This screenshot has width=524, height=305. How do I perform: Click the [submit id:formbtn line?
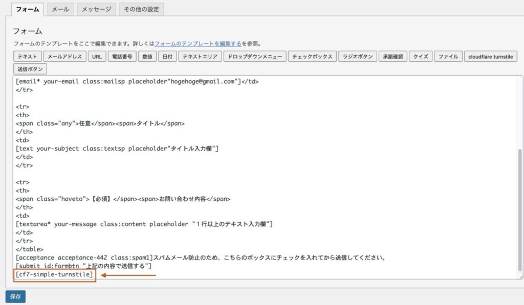[x=83, y=266]
